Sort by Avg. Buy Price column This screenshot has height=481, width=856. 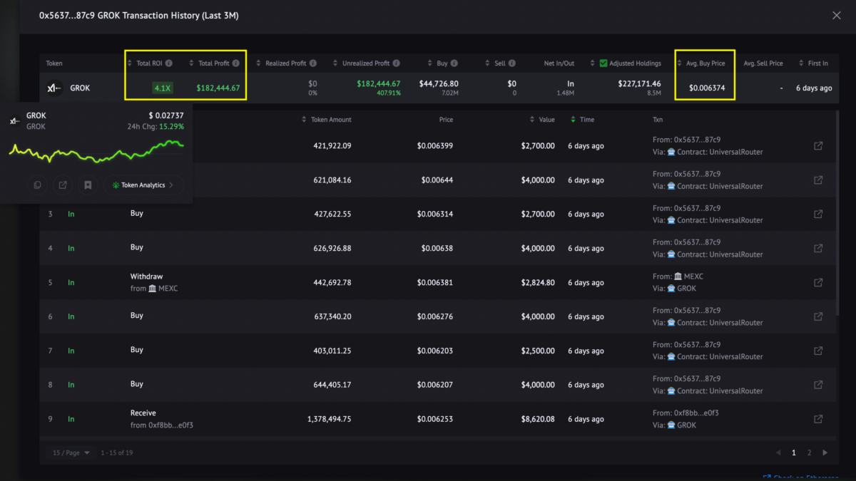680,63
